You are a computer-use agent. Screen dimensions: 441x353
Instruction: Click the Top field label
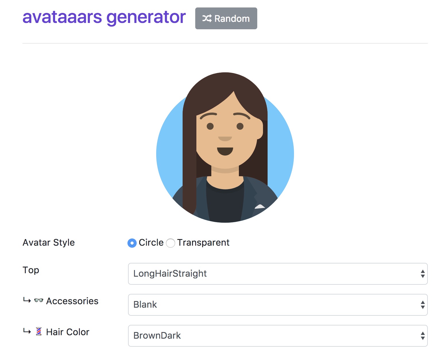(x=31, y=270)
